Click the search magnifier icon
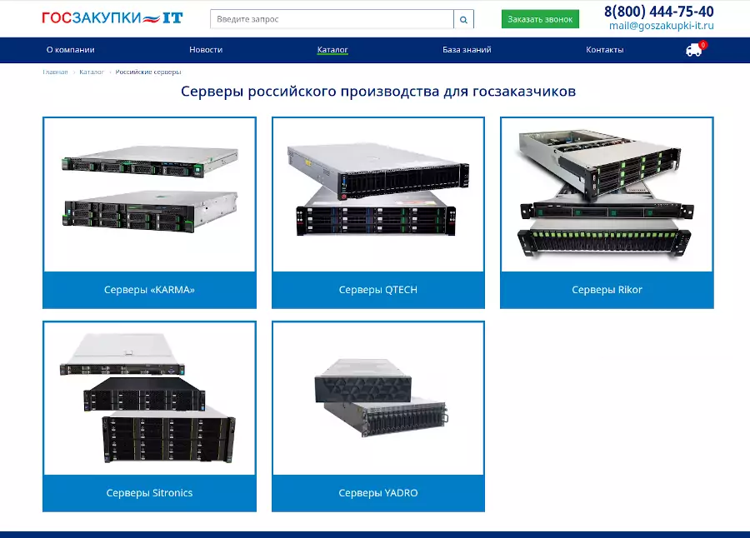Screen dimensions: 750x538 click(463, 20)
